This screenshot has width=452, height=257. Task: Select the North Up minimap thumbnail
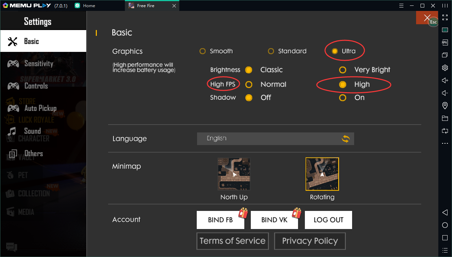pos(234,174)
